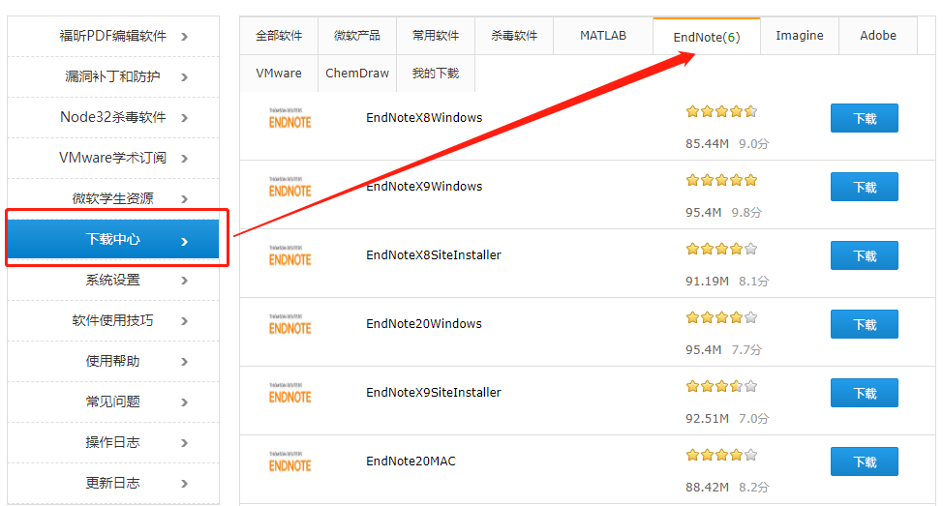Open 漏洞补丁和防护 sidebar item
The image size is (943, 506).
click(x=113, y=77)
